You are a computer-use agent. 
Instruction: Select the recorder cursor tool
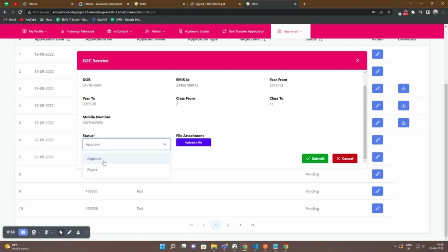61,232
